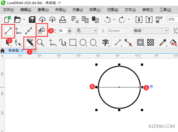Open the 查看(V) menu
The width and height of the screenshot is (178, 132).
pos(43,10)
